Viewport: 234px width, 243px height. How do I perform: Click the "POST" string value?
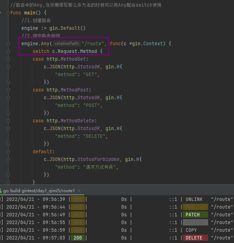(x=91, y=106)
